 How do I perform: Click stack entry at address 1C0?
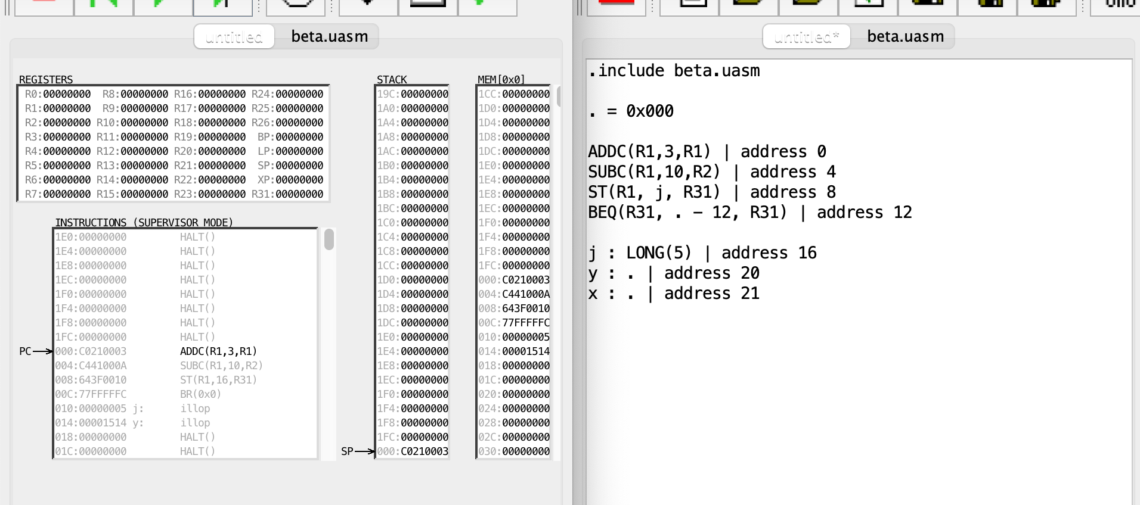pos(413,223)
